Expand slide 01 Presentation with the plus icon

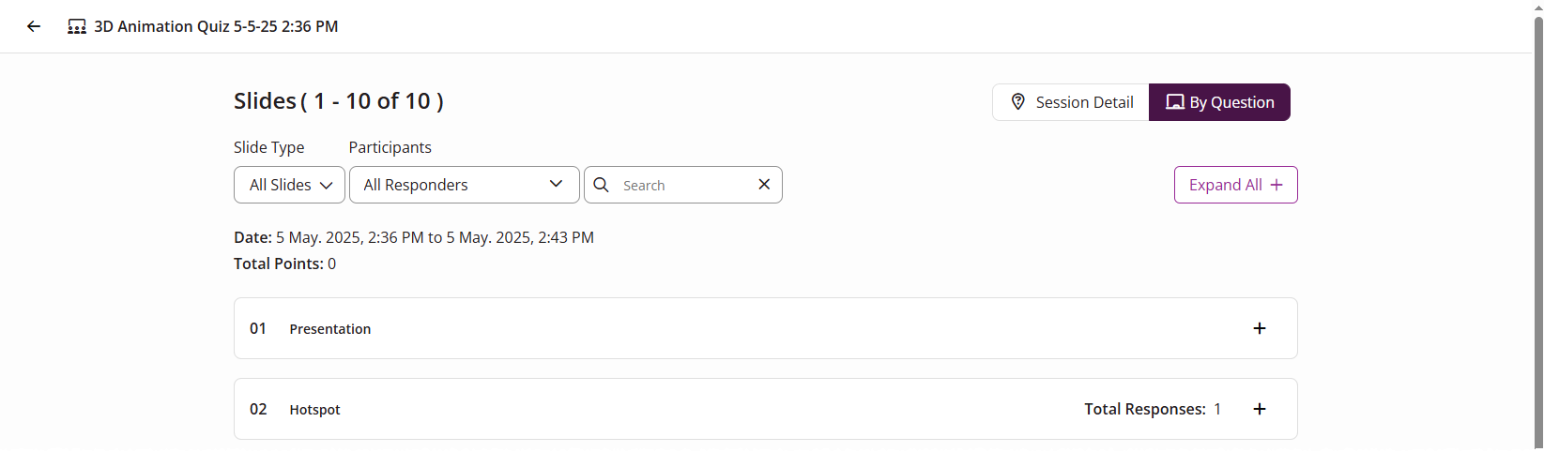click(x=1260, y=328)
